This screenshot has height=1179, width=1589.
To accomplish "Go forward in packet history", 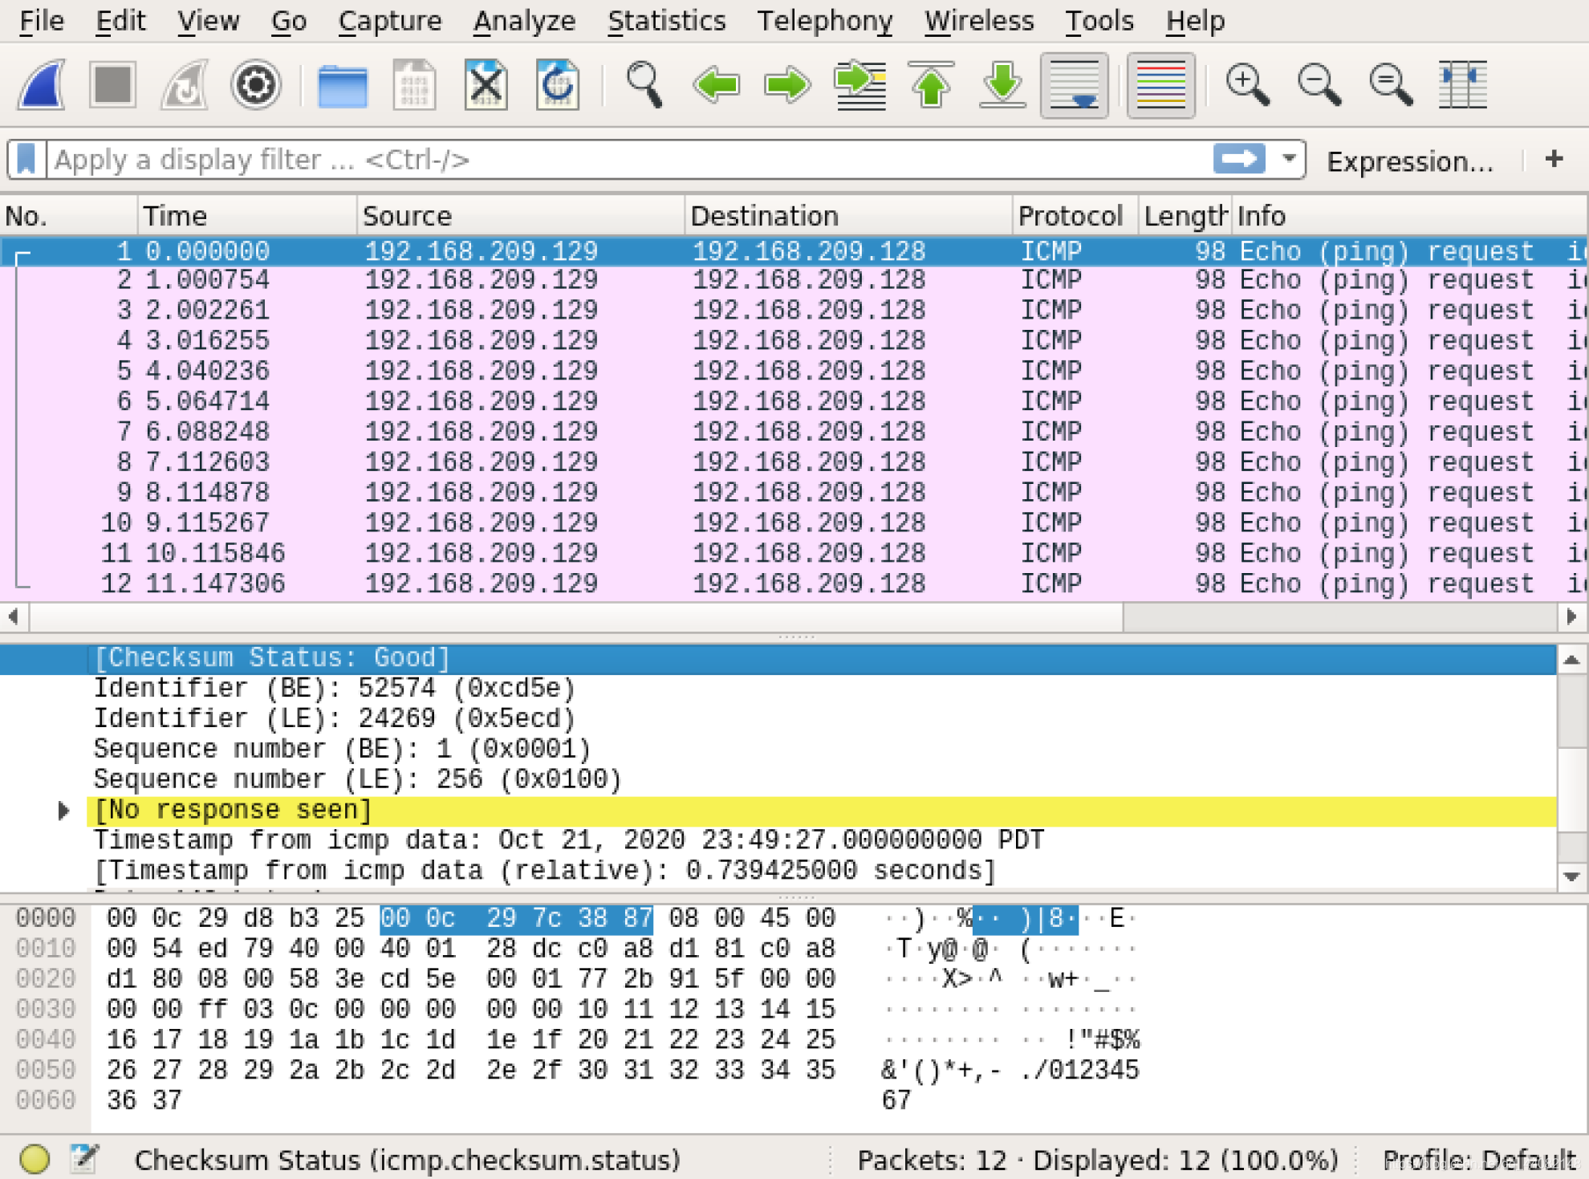I will pos(787,85).
